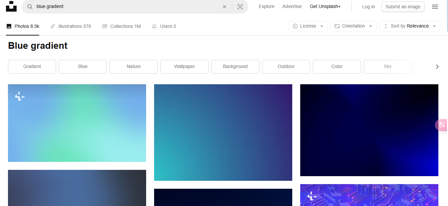448x206 pixels.
Task: Click the Unsplash+ badge on the green gradient photo
Action: pos(20,96)
